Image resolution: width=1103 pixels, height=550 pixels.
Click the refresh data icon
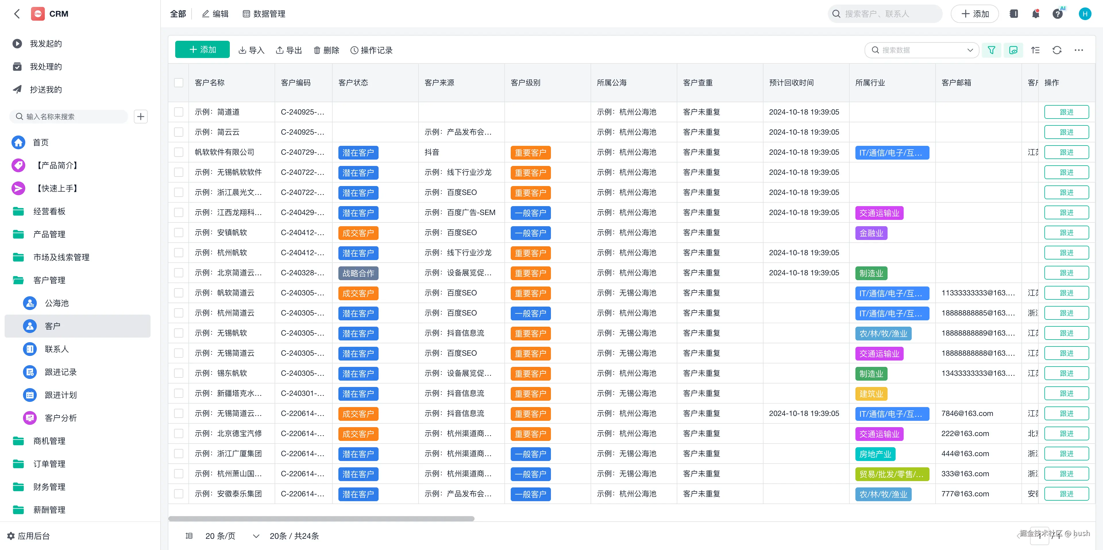pyautogui.click(x=1057, y=50)
